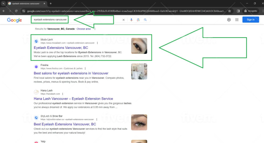Open site information icon in address bar
Viewport: 264px width, 143px height.
coord(24,11)
